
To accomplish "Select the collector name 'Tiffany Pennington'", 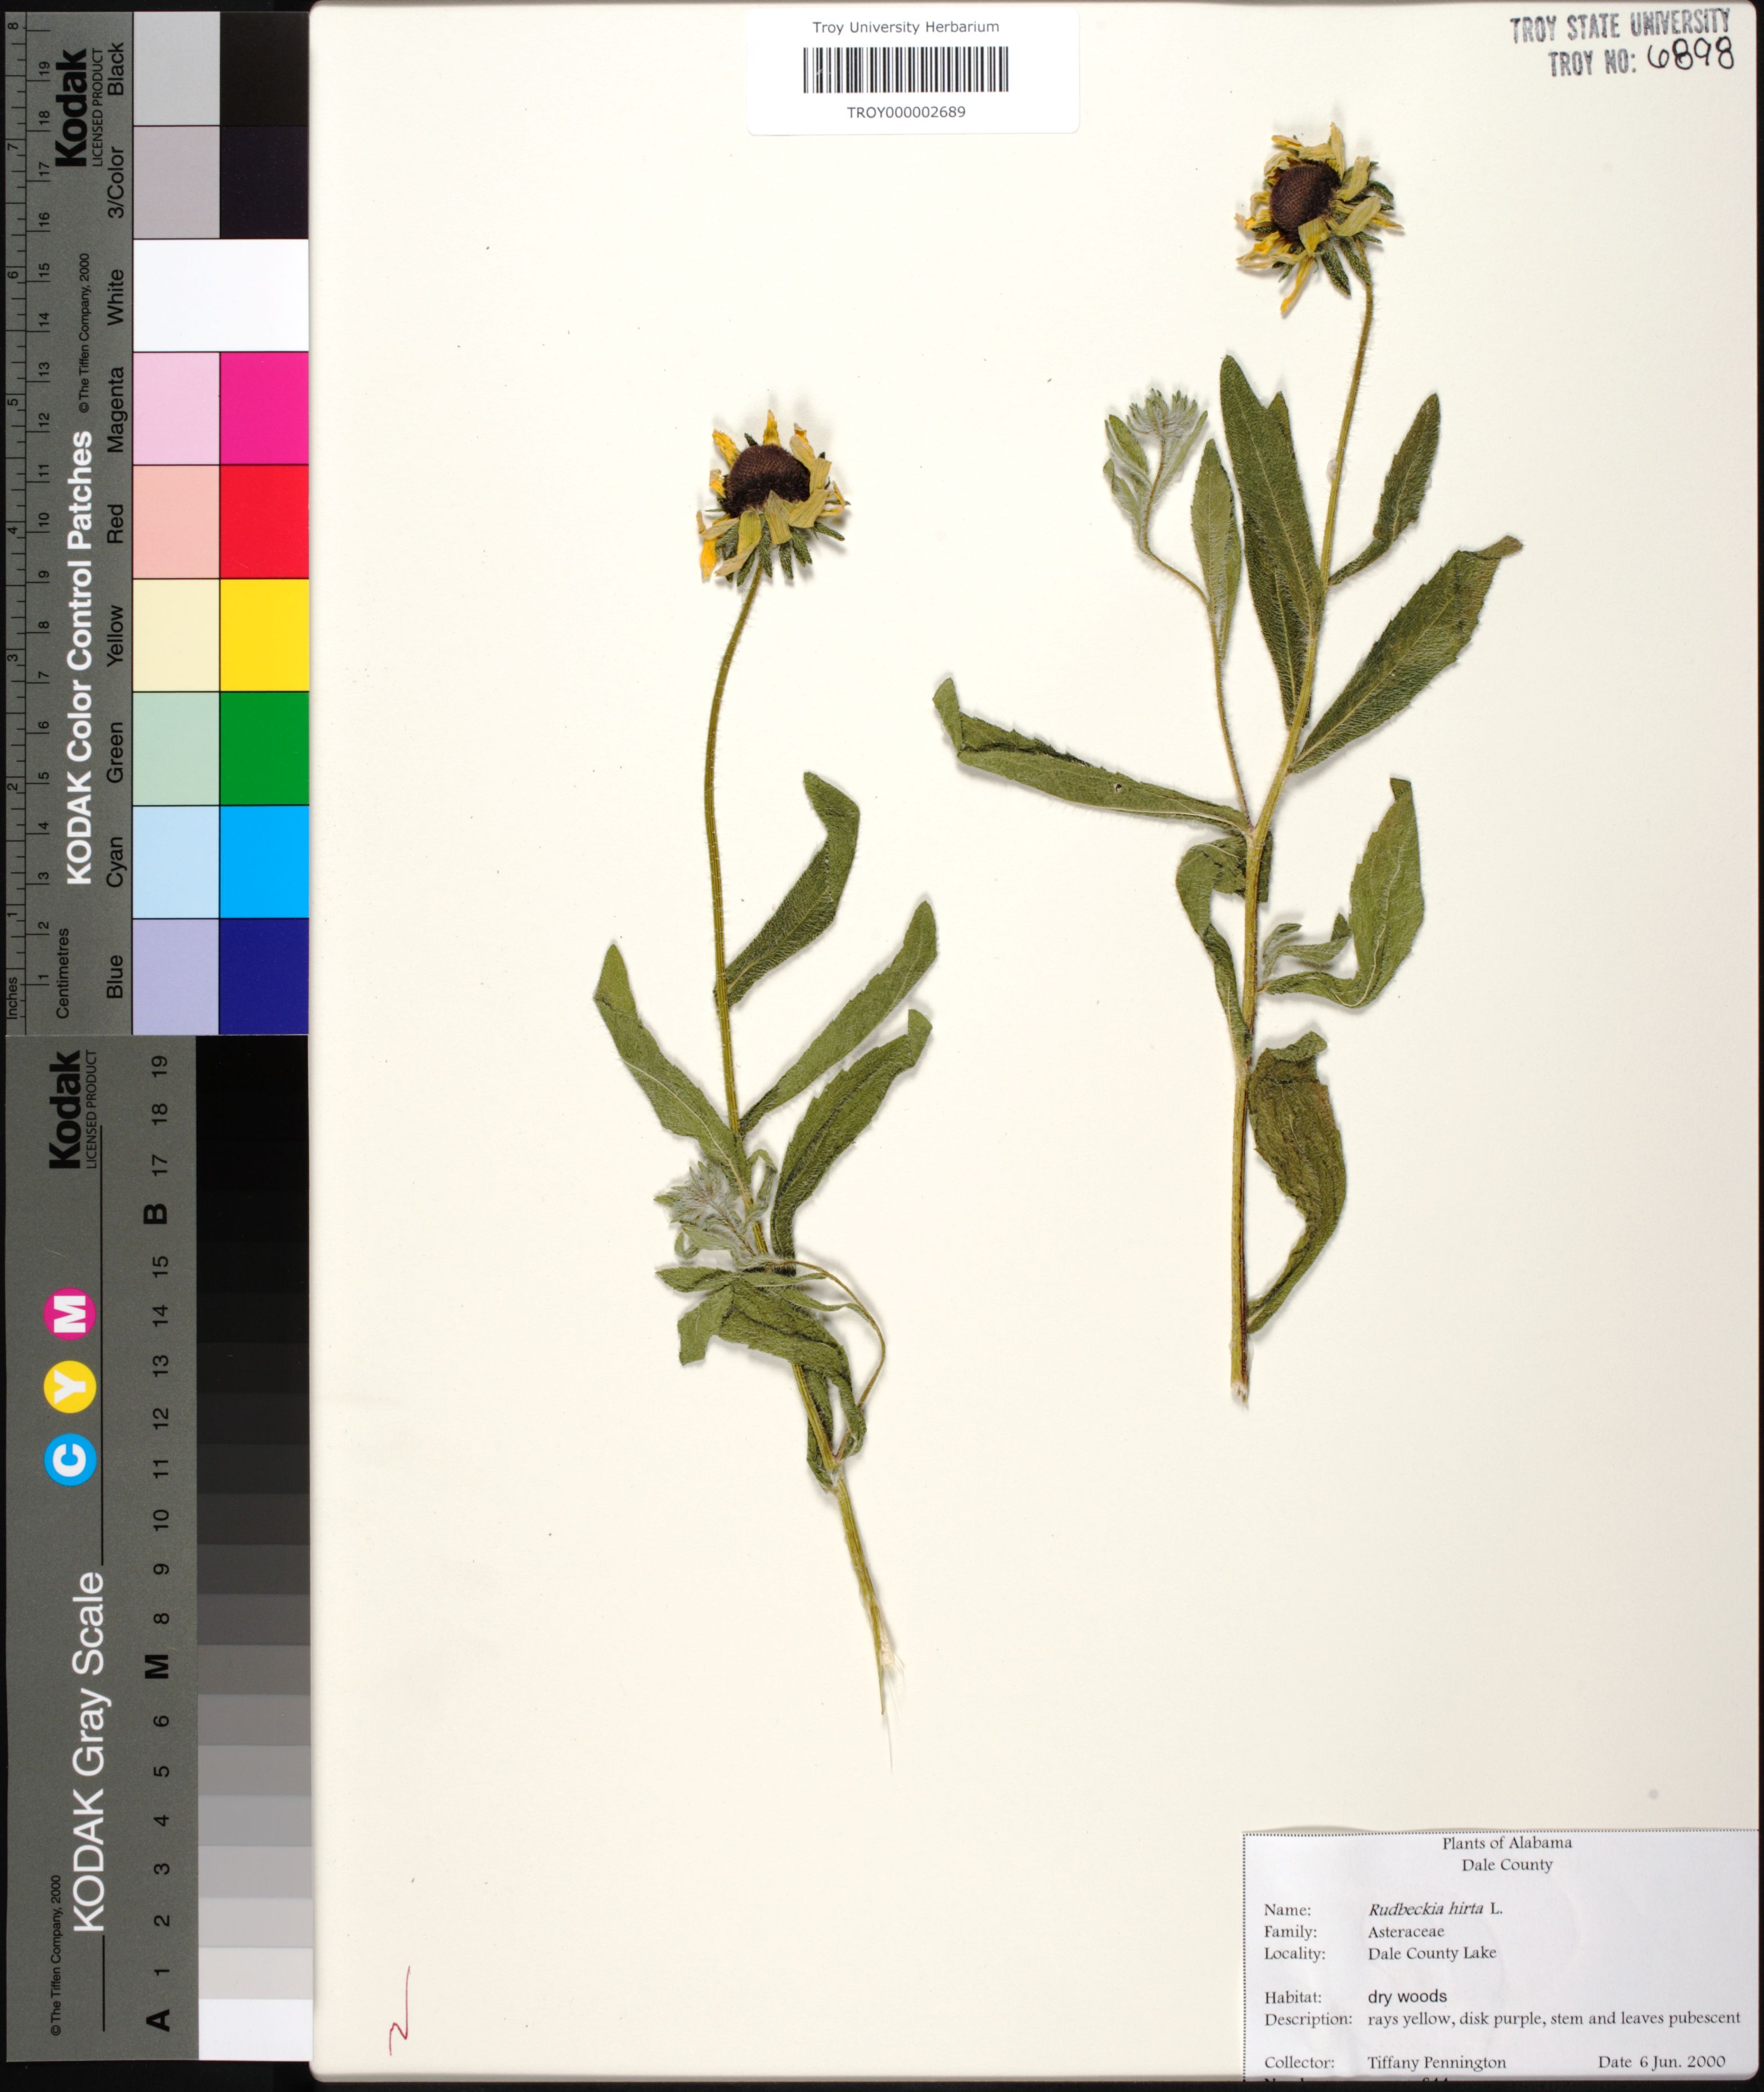I will [1436, 2062].
